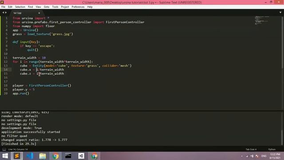The image size is (284, 160).
Task: Open the File menu
Action: click(x=3, y=7)
